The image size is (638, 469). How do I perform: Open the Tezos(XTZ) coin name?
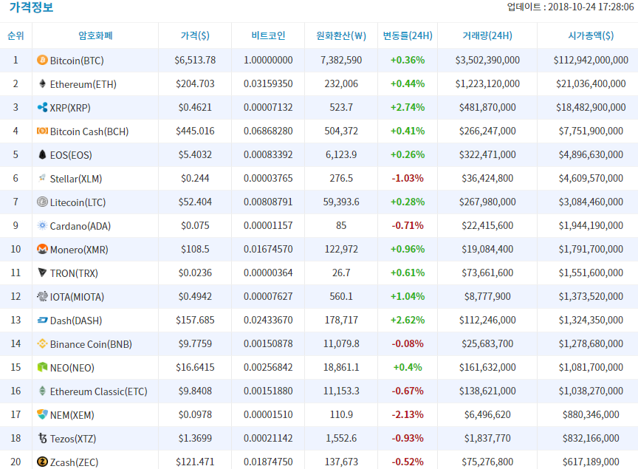[73, 439]
